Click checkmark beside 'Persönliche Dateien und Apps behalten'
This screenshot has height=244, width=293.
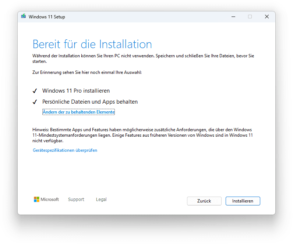35,102
